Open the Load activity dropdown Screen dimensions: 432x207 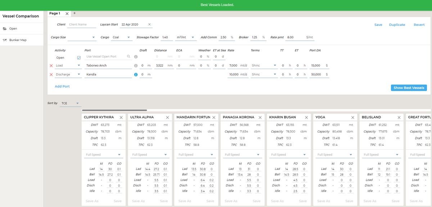point(68,66)
